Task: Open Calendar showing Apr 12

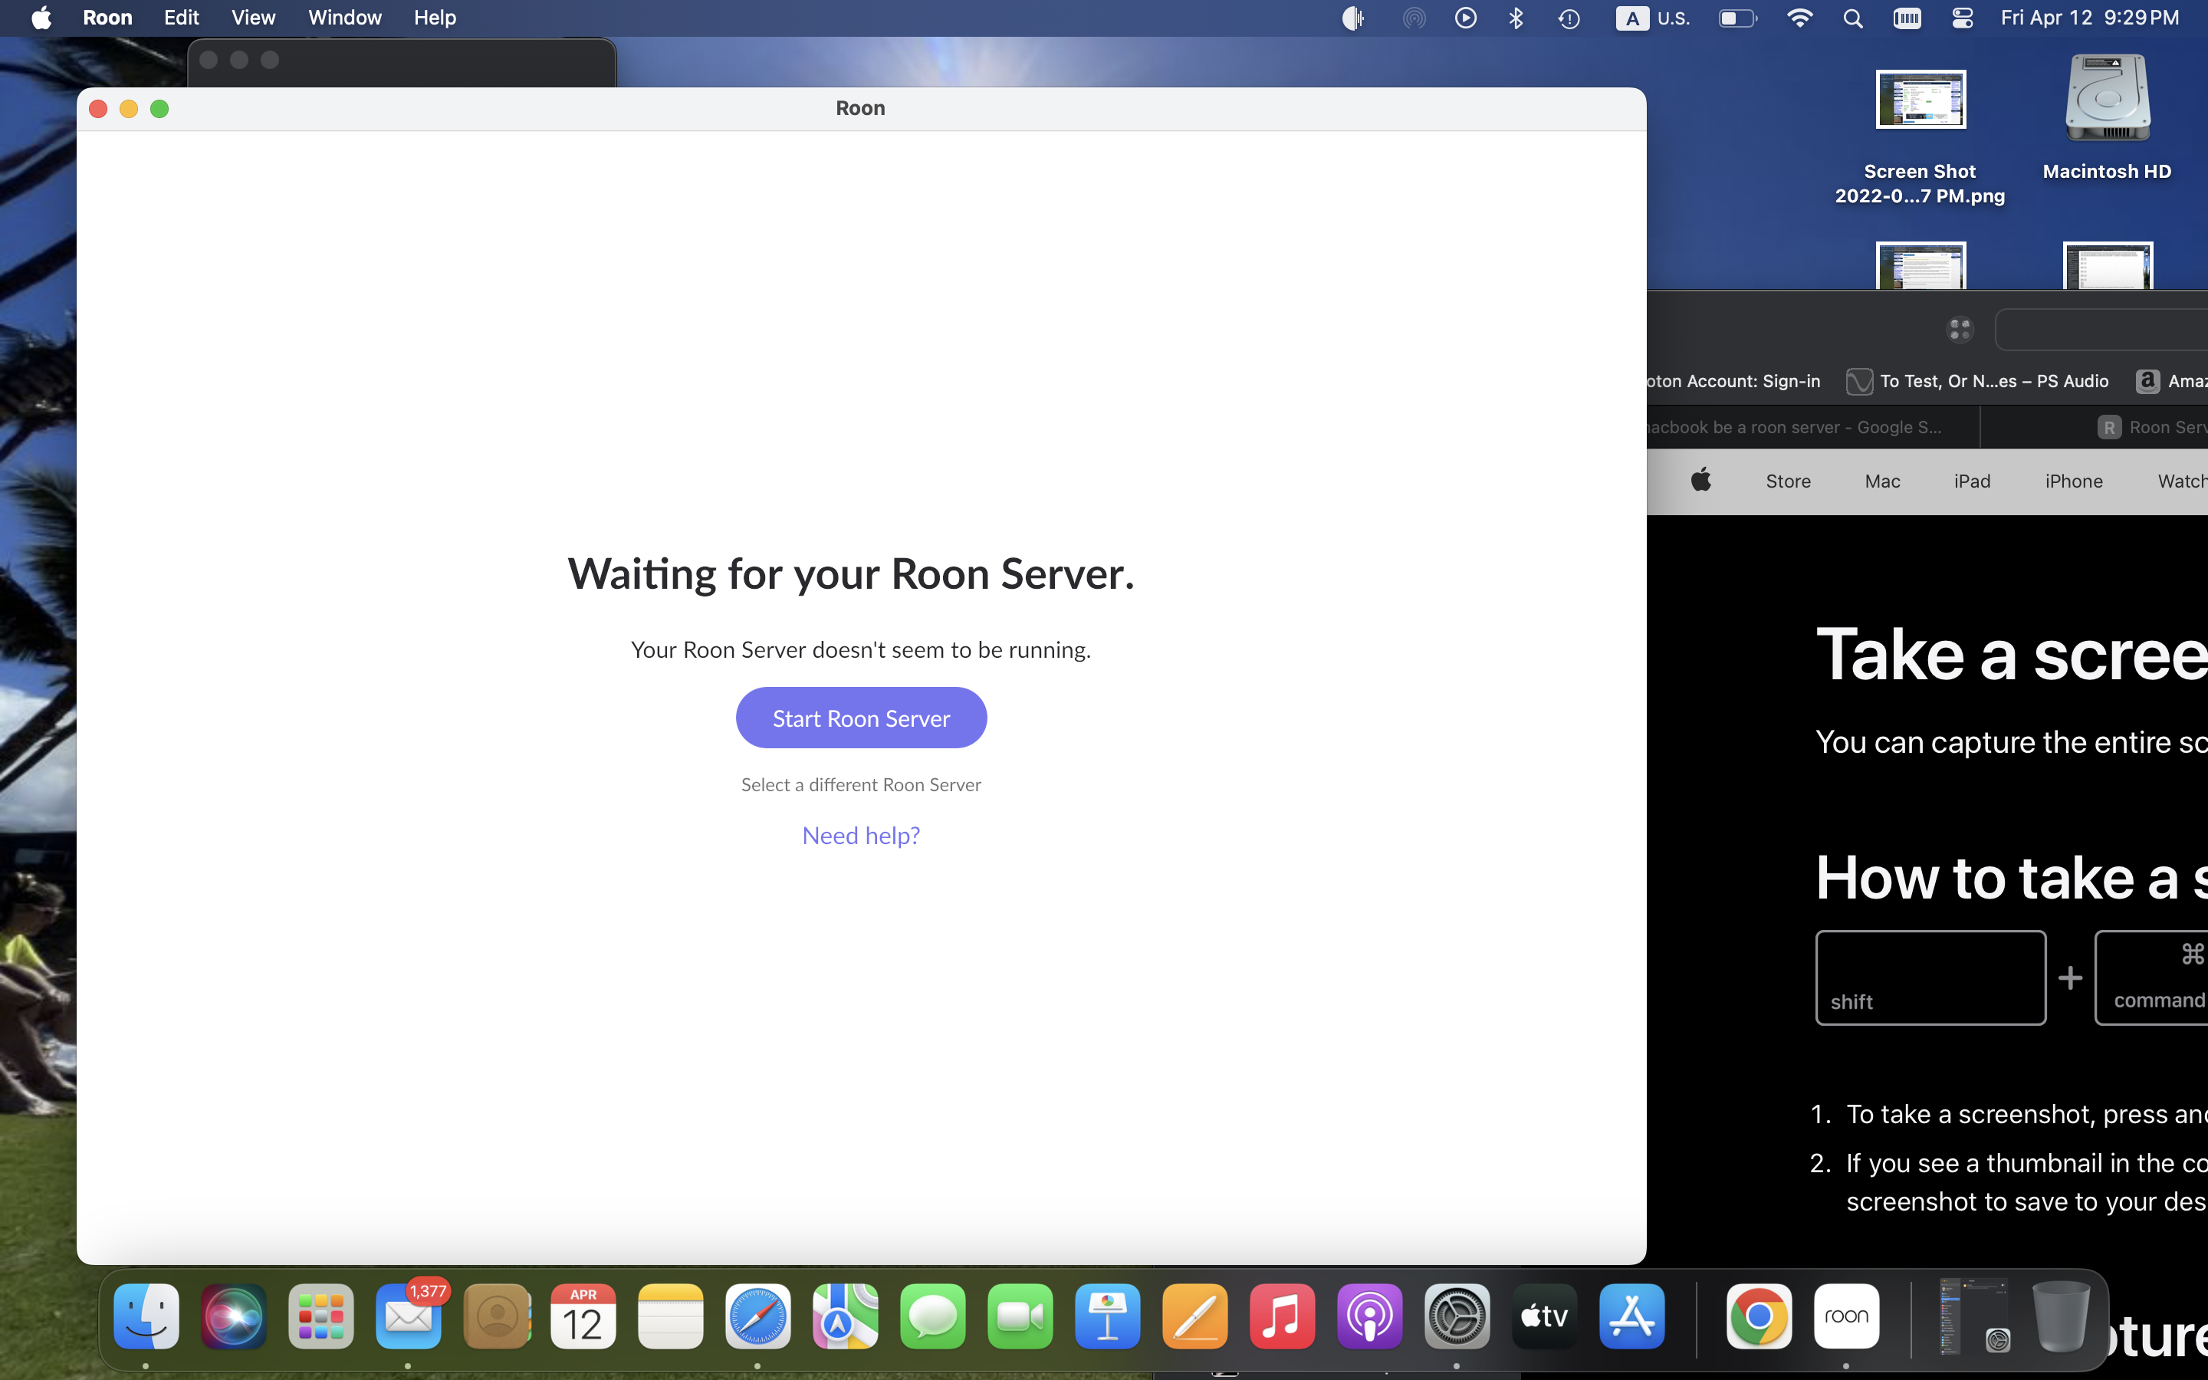Action: coord(583,1316)
